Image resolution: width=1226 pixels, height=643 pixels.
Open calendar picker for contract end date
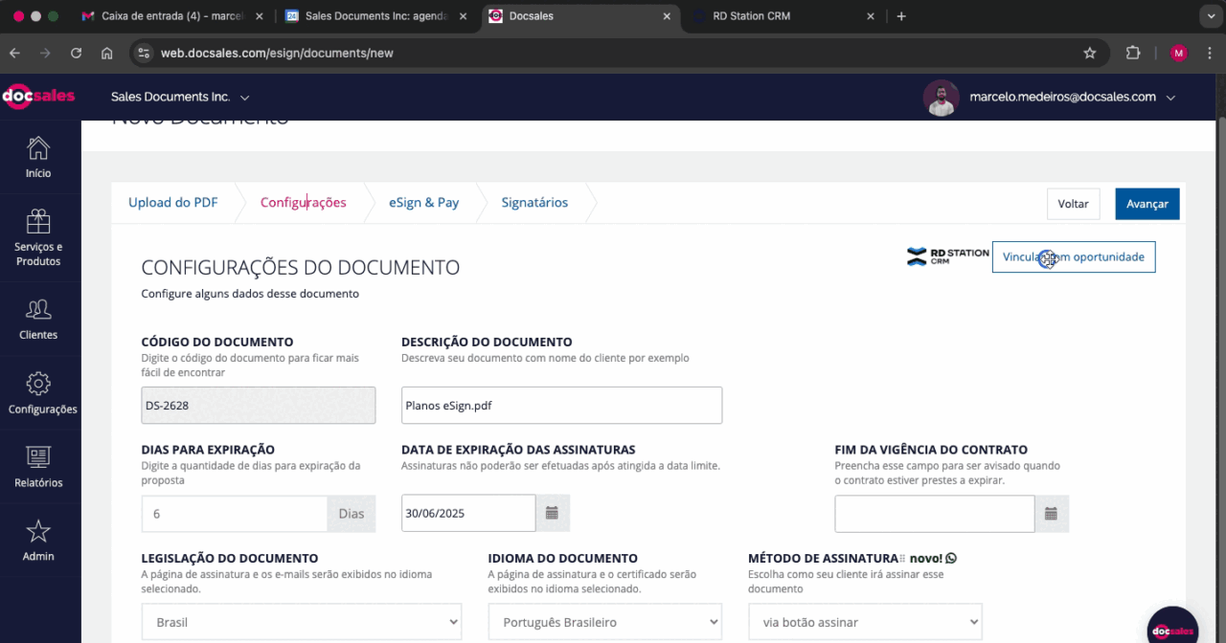pos(1051,514)
